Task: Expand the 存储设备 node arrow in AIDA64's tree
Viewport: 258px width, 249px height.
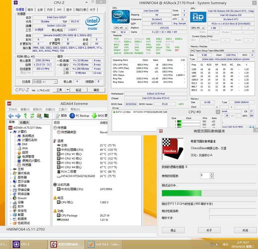Action: (x=11, y=190)
